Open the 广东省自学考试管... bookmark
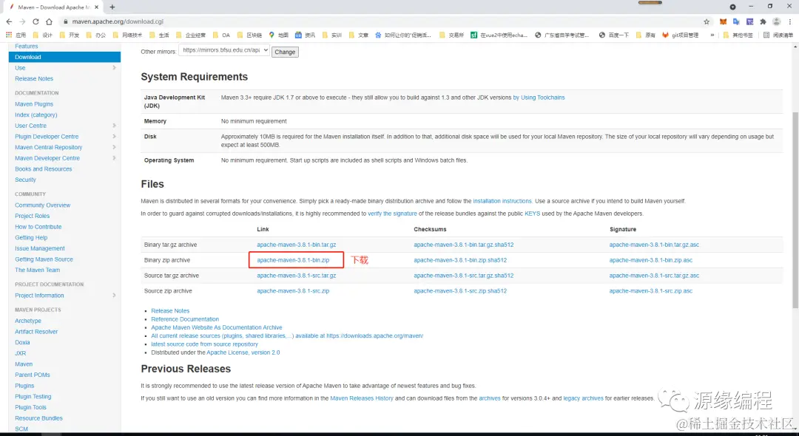This screenshot has width=799, height=436. point(562,35)
